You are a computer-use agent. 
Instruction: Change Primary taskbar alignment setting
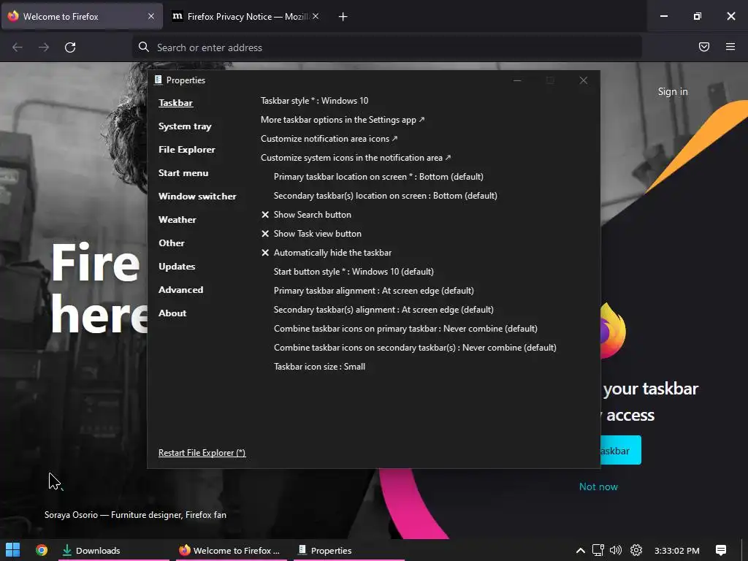tap(373, 291)
